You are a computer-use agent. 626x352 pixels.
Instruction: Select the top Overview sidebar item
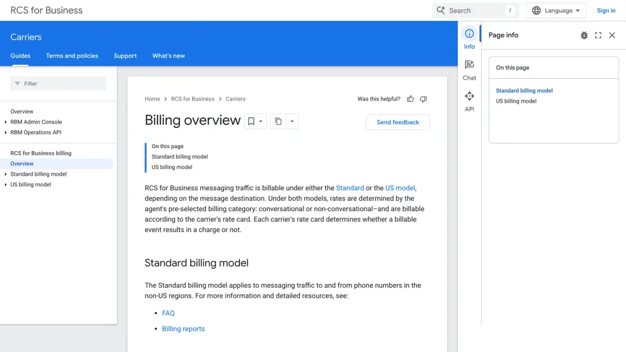[x=22, y=112]
